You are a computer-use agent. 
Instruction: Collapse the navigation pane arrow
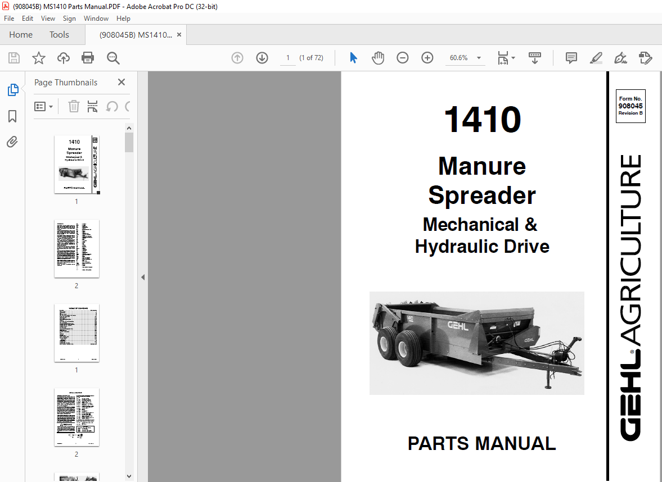[x=143, y=277]
